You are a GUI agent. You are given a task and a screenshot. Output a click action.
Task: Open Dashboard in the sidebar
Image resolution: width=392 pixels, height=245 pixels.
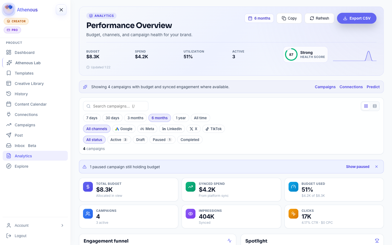coord(35,53)
